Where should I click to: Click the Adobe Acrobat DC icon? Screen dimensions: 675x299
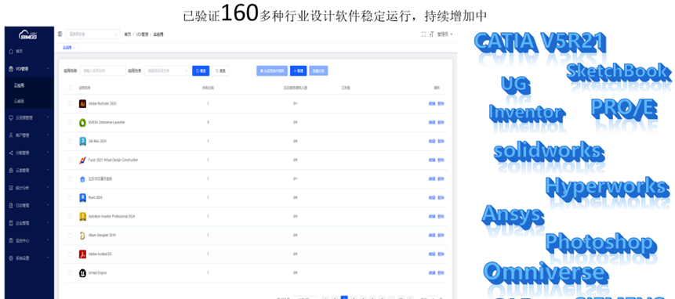[x=82, y=254]
